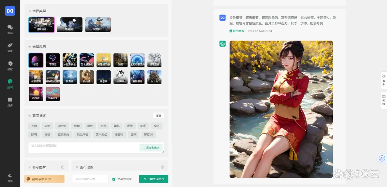Toggle 夜间 night mode moon icon

[10, 177]
